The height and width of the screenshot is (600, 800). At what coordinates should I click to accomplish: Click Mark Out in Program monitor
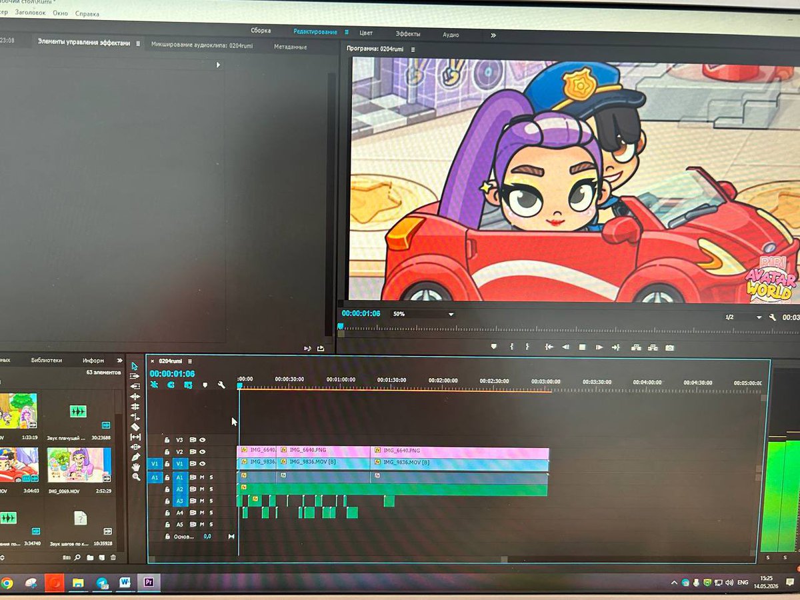coord(527,347)
